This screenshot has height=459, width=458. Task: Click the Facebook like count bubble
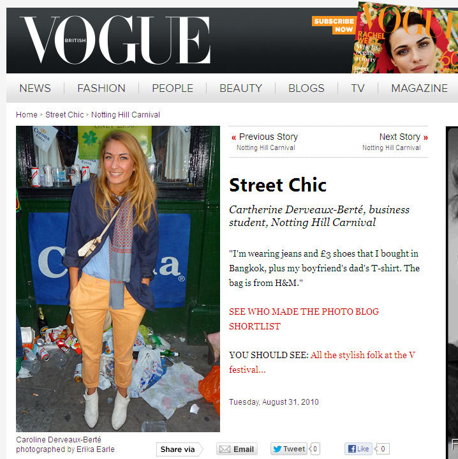(383, 449)
